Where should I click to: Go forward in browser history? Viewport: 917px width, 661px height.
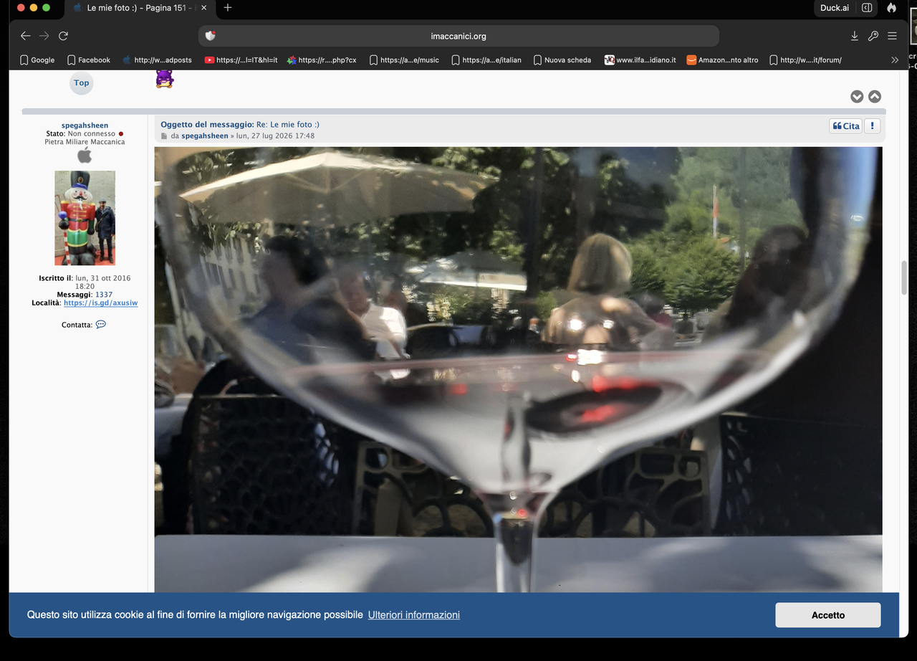44,36
